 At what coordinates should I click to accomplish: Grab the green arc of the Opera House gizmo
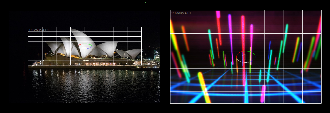tap(88, 44)
